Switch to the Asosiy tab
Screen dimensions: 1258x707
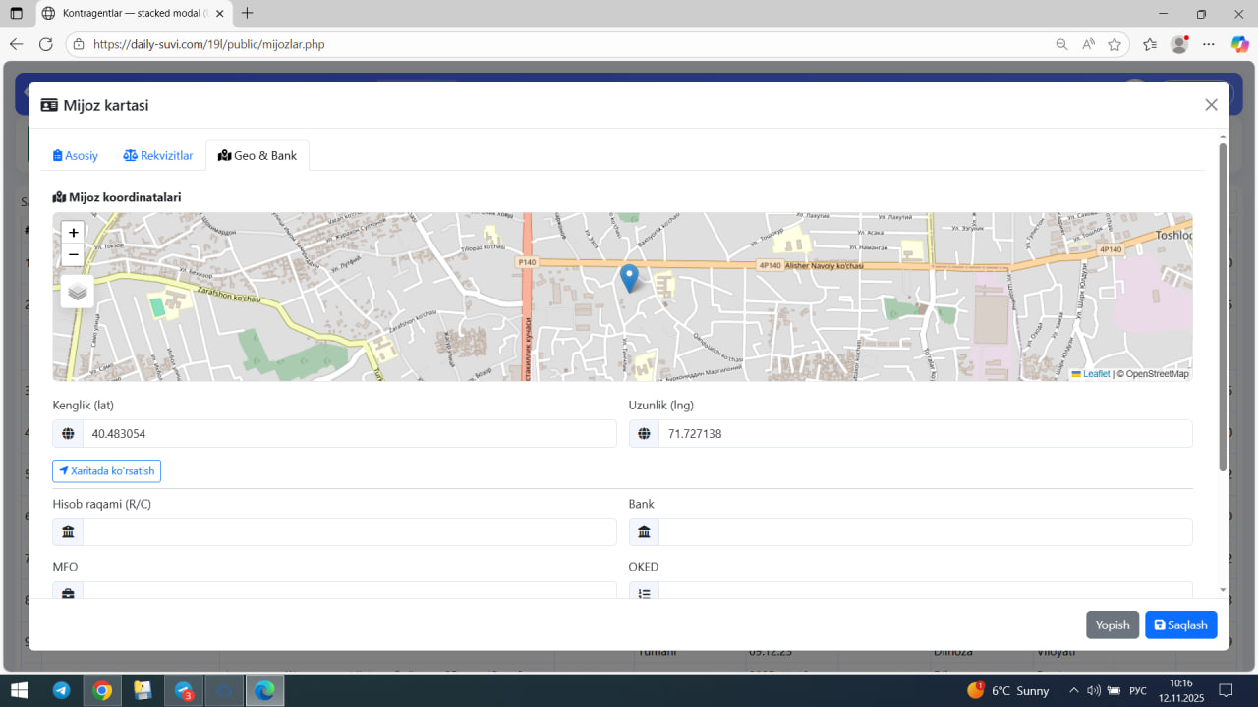pos(76,156)
